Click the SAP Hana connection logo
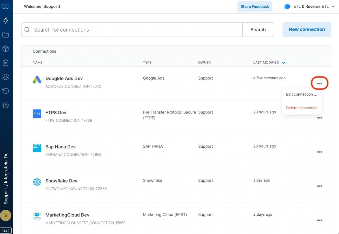 [x=37, y=148]
